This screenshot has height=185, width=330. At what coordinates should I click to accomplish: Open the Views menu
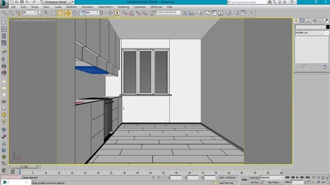click(x=46, y=7)
